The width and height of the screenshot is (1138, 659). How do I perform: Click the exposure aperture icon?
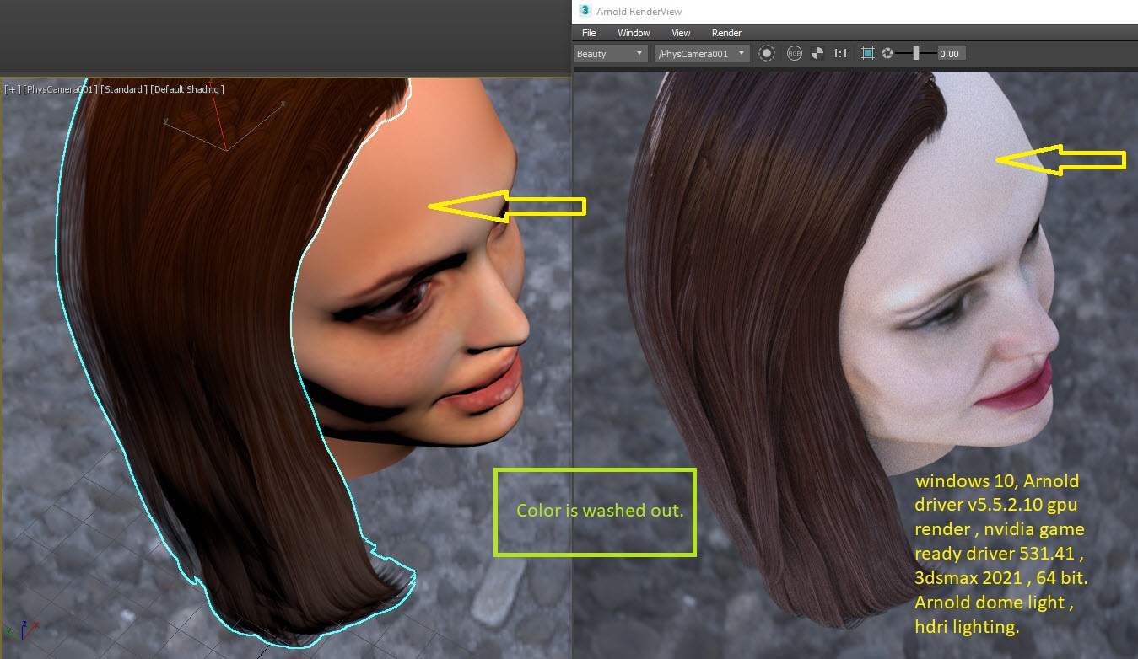tap(887, 53)
